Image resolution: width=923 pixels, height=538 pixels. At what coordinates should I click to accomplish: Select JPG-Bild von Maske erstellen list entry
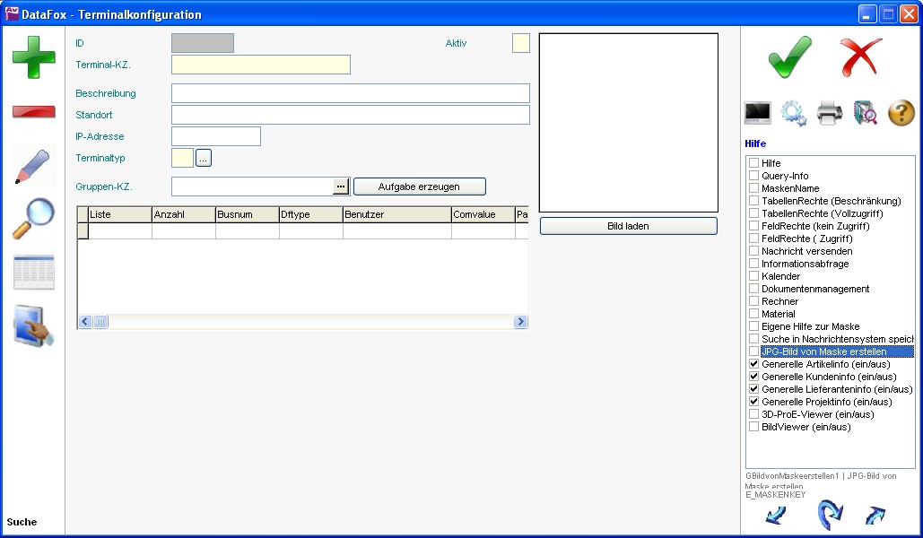[823, 351]
